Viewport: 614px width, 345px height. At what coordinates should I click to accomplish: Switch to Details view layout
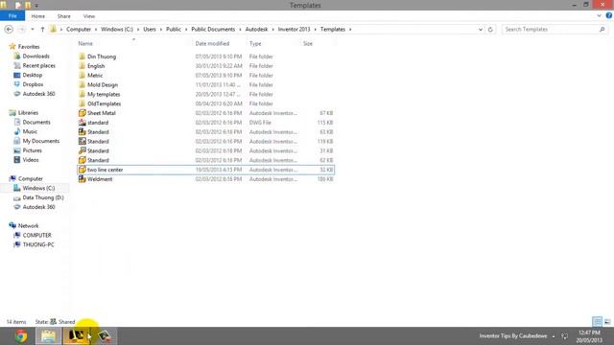click(597, 322)
